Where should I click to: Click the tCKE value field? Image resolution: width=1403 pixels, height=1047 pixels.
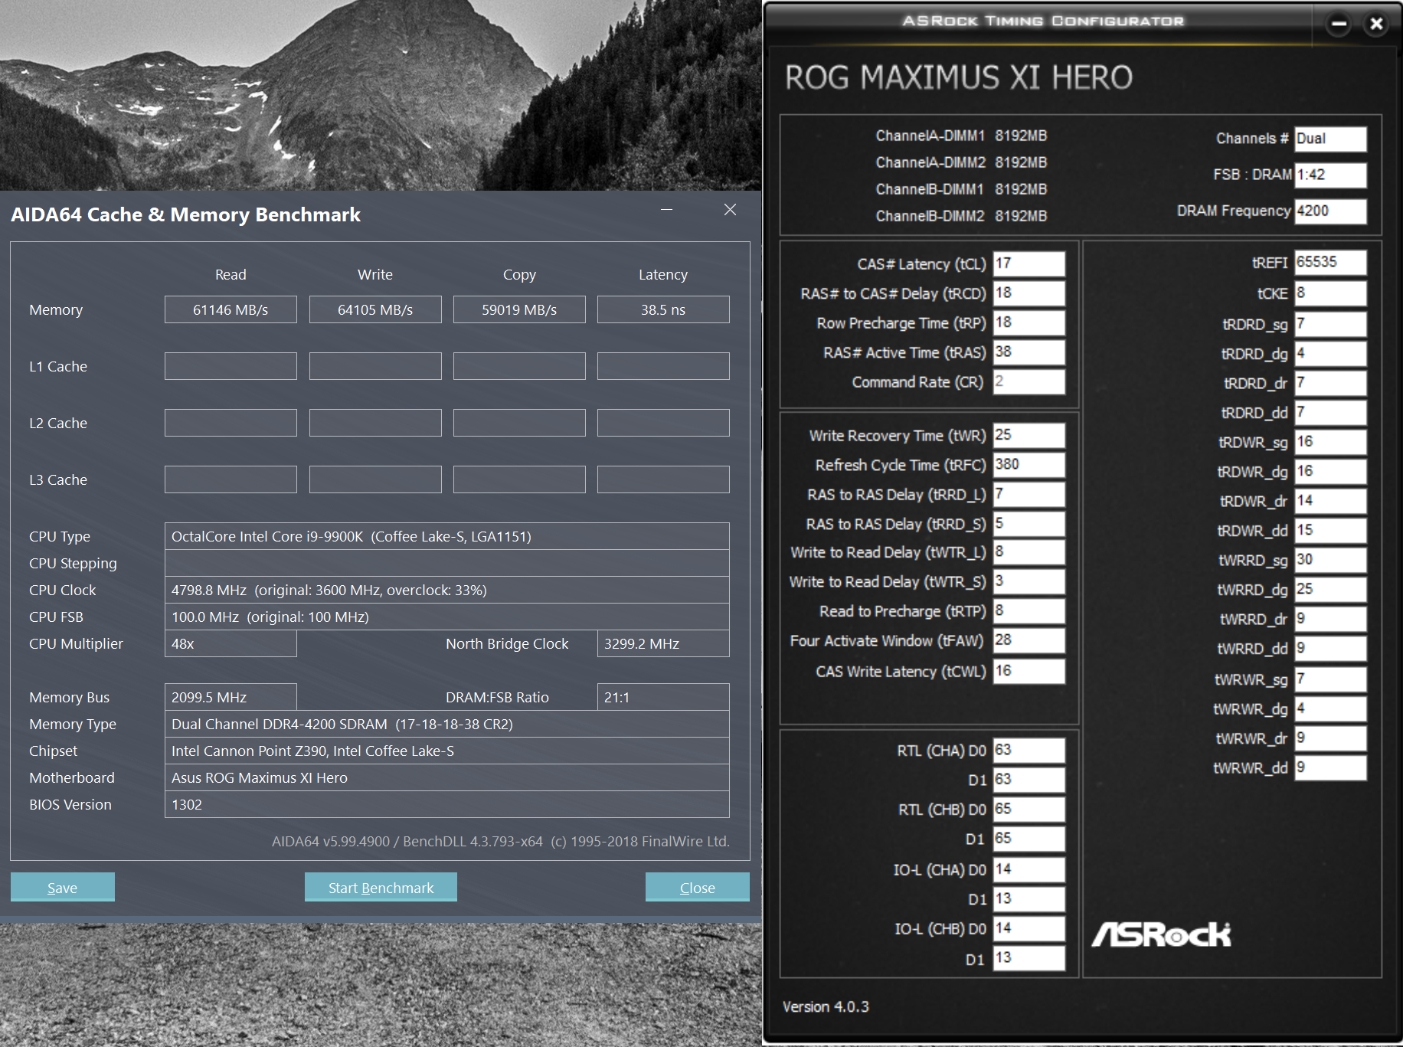point(1330,293)
